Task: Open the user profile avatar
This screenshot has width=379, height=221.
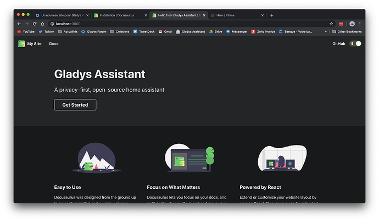Action: (x=352, y=24)
